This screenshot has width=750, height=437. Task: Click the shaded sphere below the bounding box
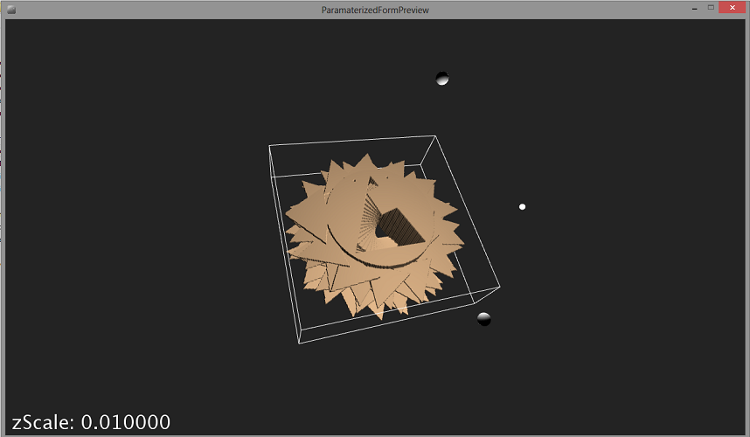pyautogui.click(x=483, y=319)
